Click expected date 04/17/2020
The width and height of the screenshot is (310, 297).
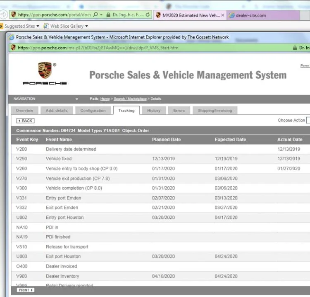(226, 217)
